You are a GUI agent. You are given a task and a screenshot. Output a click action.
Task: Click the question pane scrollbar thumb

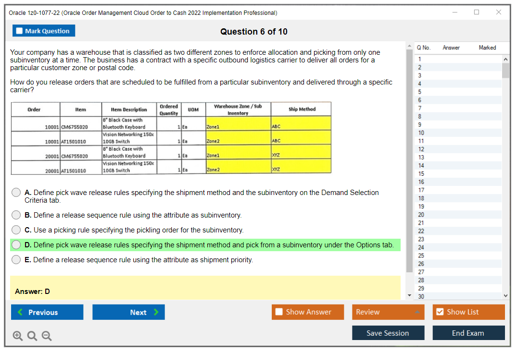[409, 161]
